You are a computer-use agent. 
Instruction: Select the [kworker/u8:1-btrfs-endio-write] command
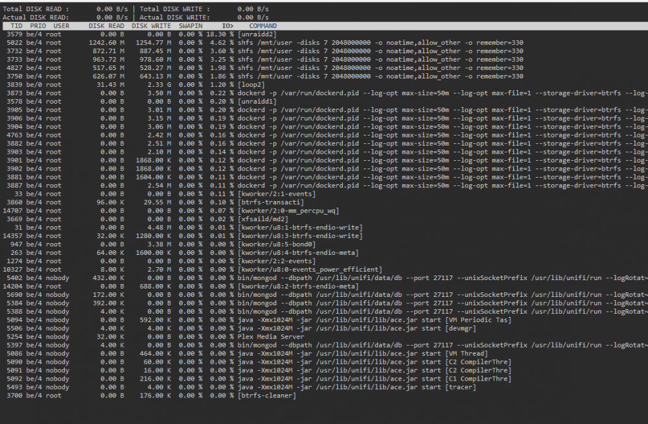(300, 228)
